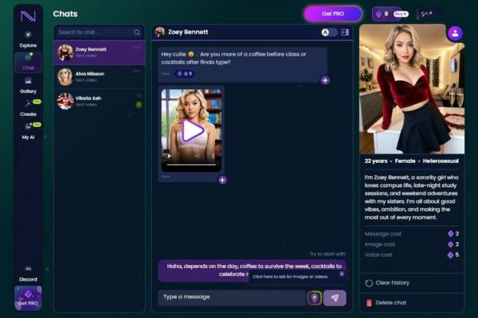Image resolution: width=478 pixels, height=318 pixels.
Task: Click in the Type a message field
Action: point(233,297)
